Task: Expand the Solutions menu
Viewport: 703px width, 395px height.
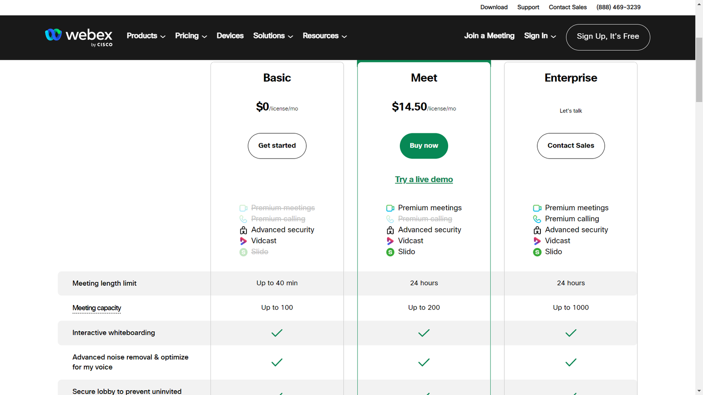Action: click(x=273, y=36)
